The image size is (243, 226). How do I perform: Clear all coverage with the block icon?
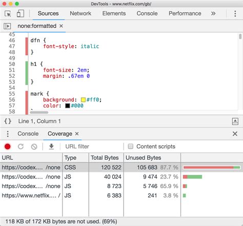[x=34, y=146]
